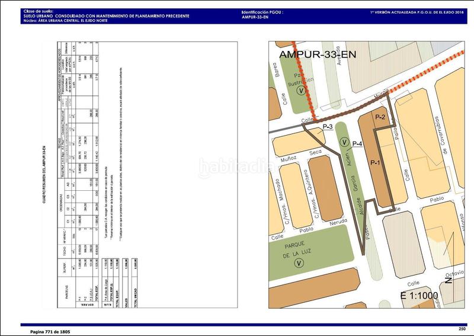Click the P-4 parcel label
Viewport: 474px width, 336px height.
click(358, 143)
